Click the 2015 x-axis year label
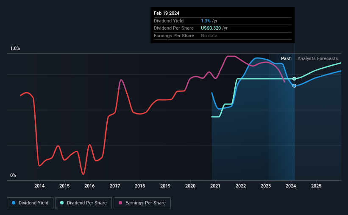This screenshot has width=348, height=215. tap(64, 186)
